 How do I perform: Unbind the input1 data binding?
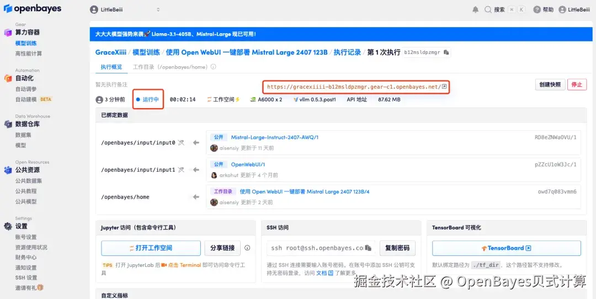[182, 170]
